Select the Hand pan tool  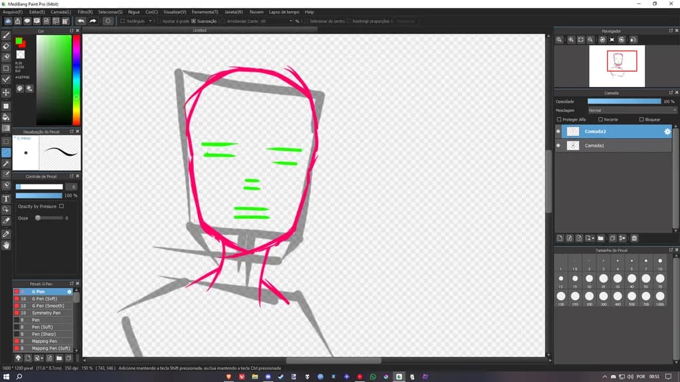(6, 245)
